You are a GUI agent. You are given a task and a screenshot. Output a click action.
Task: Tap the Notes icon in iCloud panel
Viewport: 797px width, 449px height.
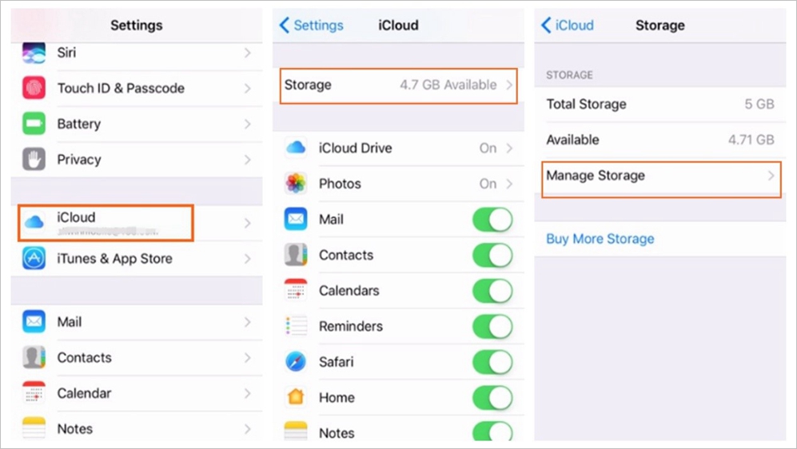[296, 431]
